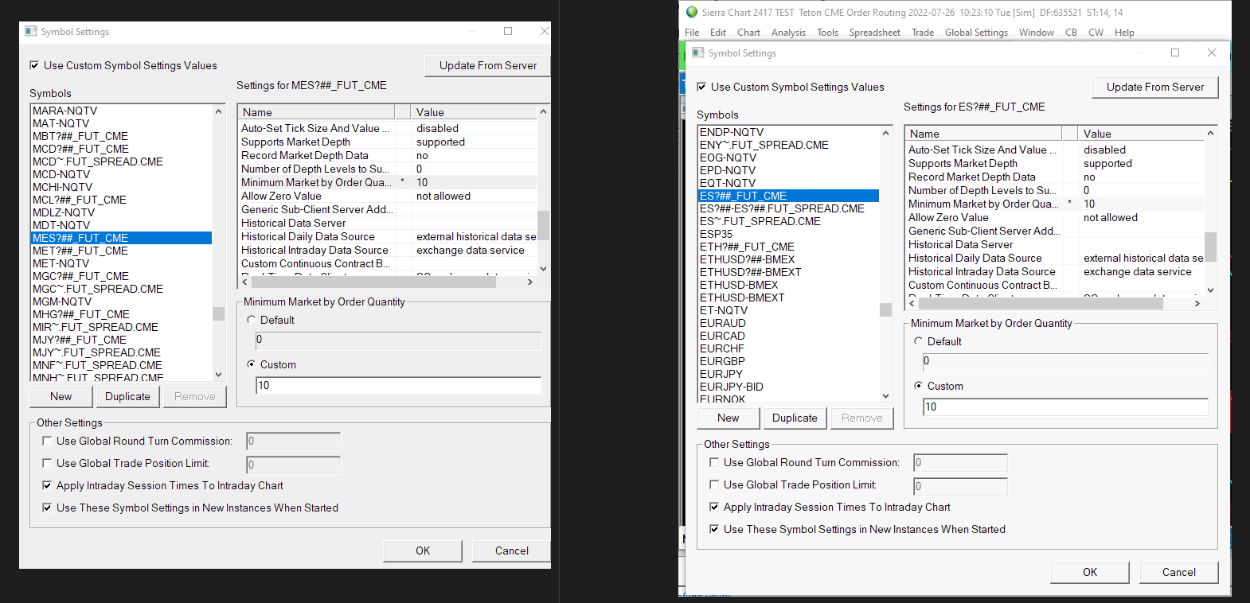The width and height of the screenshot is (1250, 603).
Task: Click Update From Server in right window
Action: point(1155,87)
